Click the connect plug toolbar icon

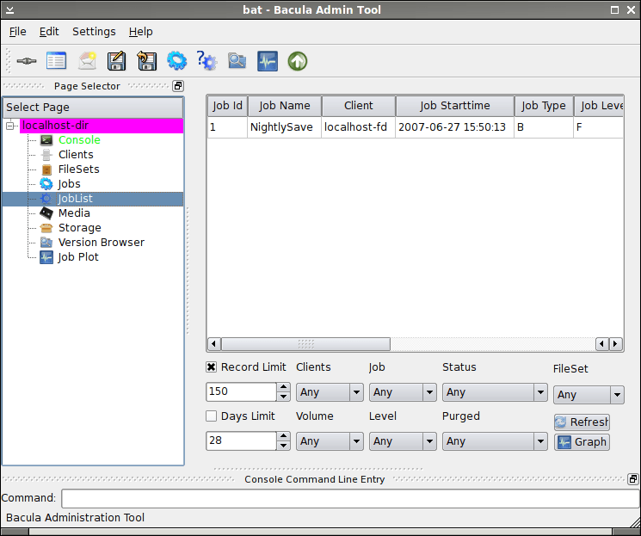click(27, 61)
